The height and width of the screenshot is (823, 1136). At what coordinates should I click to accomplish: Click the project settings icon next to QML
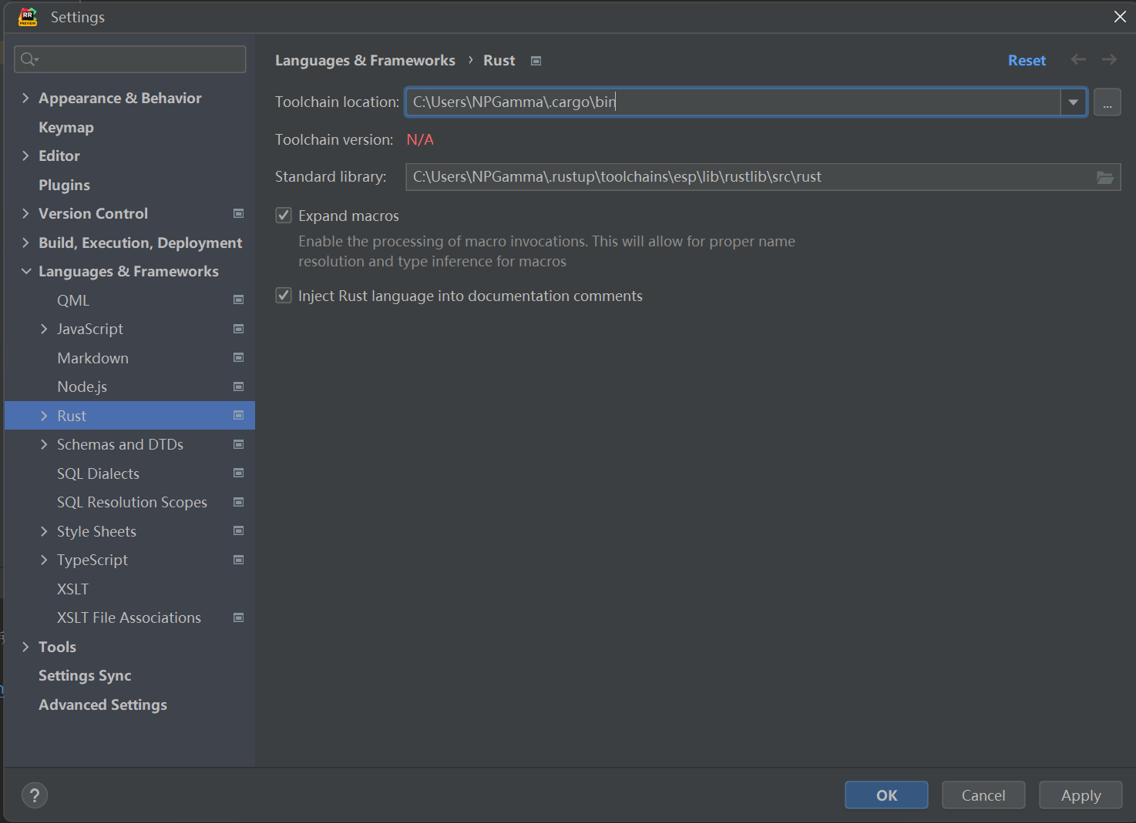pyautogui.click(x=239, y=300)
